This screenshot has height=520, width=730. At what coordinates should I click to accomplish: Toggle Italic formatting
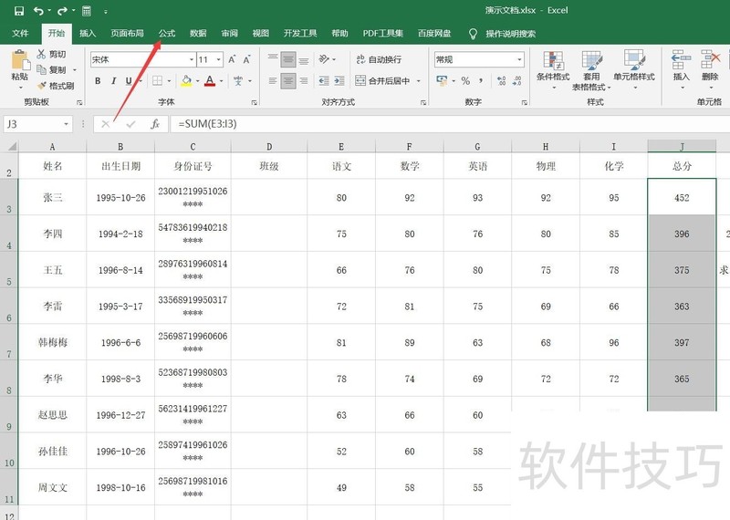pos(114,81)
